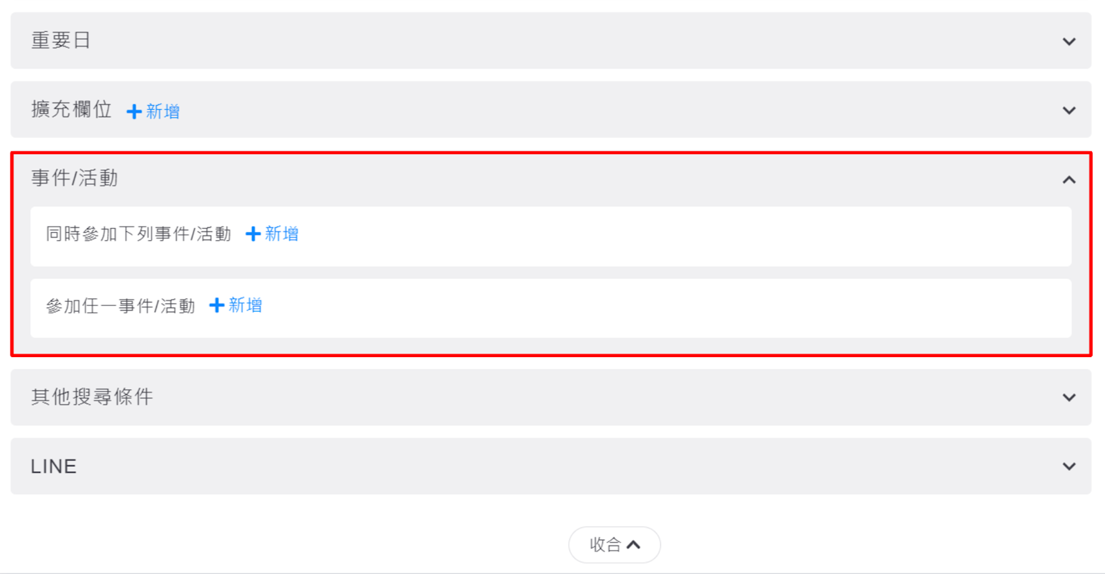Click the 擴充欄位 section title

[x=71, y=110]
